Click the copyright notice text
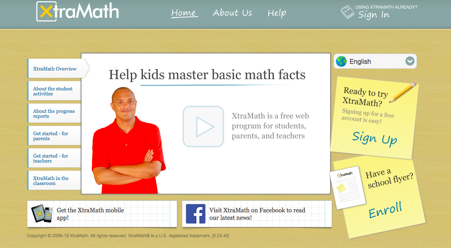This screenshot has width=451, height=248. [x=128, y=236]
